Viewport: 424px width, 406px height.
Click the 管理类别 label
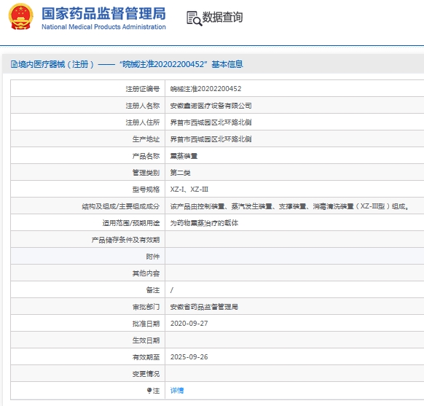coord(146,173)
